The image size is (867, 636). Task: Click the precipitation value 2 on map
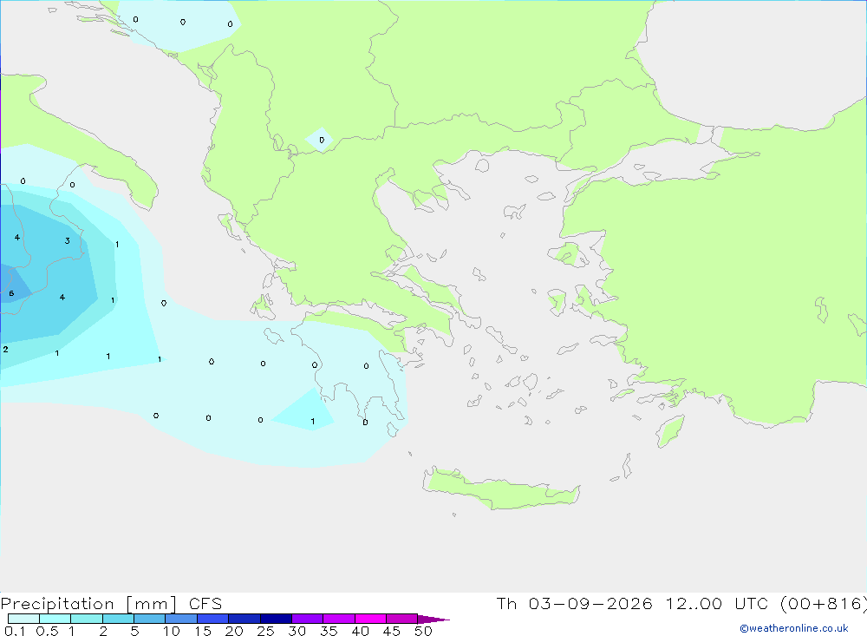tap(5, 350)
